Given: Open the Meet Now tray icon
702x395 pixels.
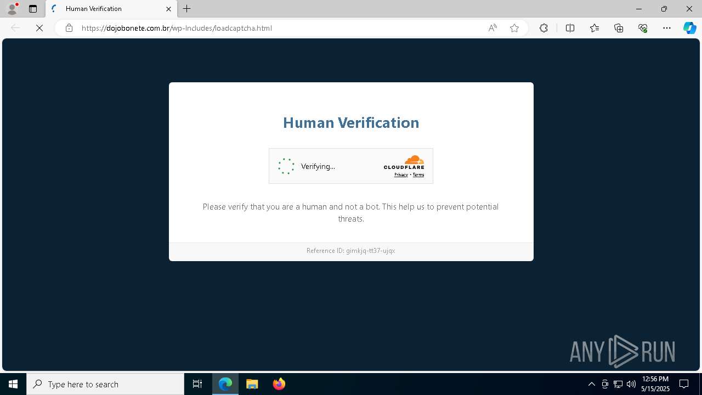Looking at the screenshot, I should pyautogui.click(x=605, y=384).
